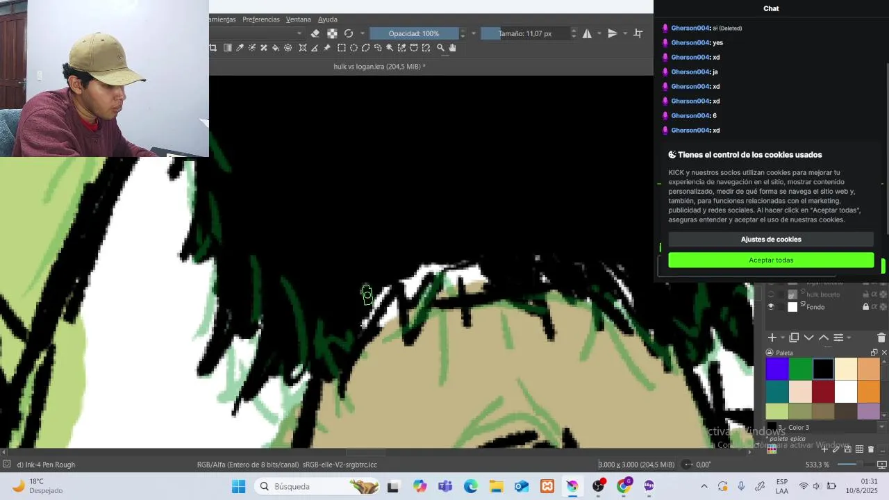Viewport: 889px width, 500px height.
Task: Open blending mode combo box dropdown
Action: (x=299, y=33)
